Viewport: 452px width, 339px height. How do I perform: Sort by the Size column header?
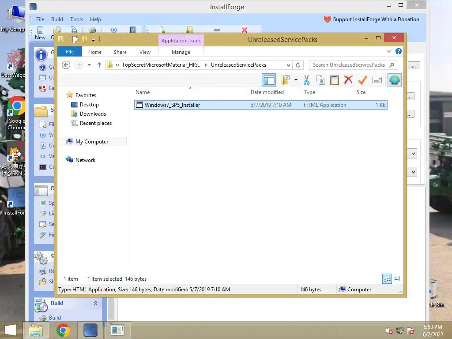click(x=371, y=92)
